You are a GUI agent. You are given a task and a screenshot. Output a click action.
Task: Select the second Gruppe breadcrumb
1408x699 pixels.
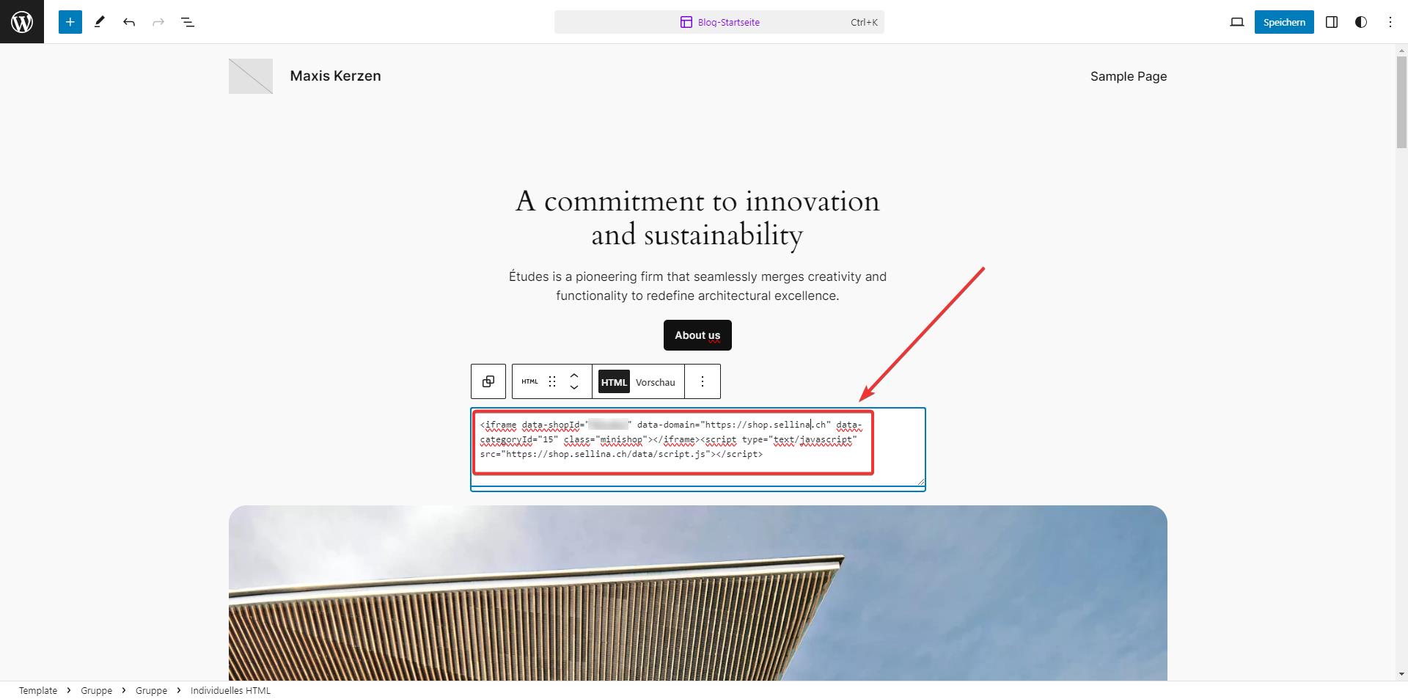151,690
